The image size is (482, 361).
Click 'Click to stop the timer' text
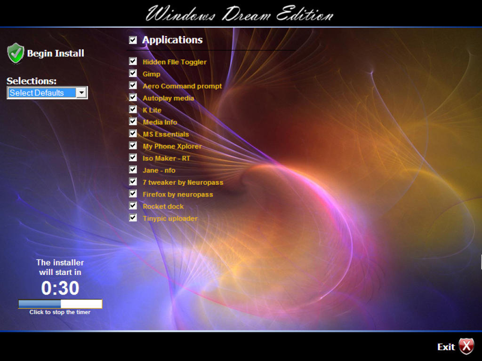pos(60,312)
